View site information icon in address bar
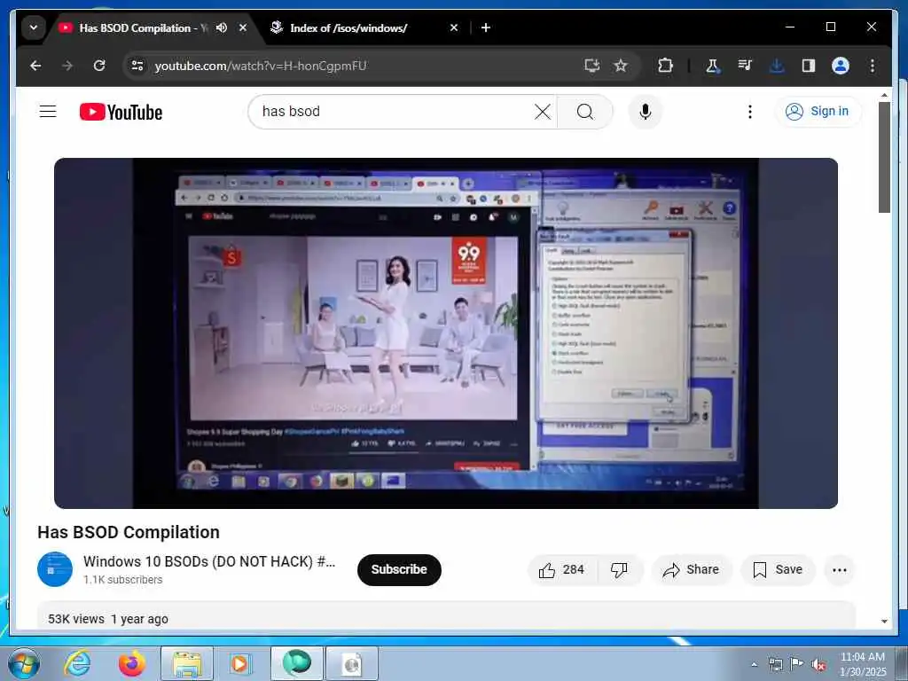908x681 pixels. (137, 66)
